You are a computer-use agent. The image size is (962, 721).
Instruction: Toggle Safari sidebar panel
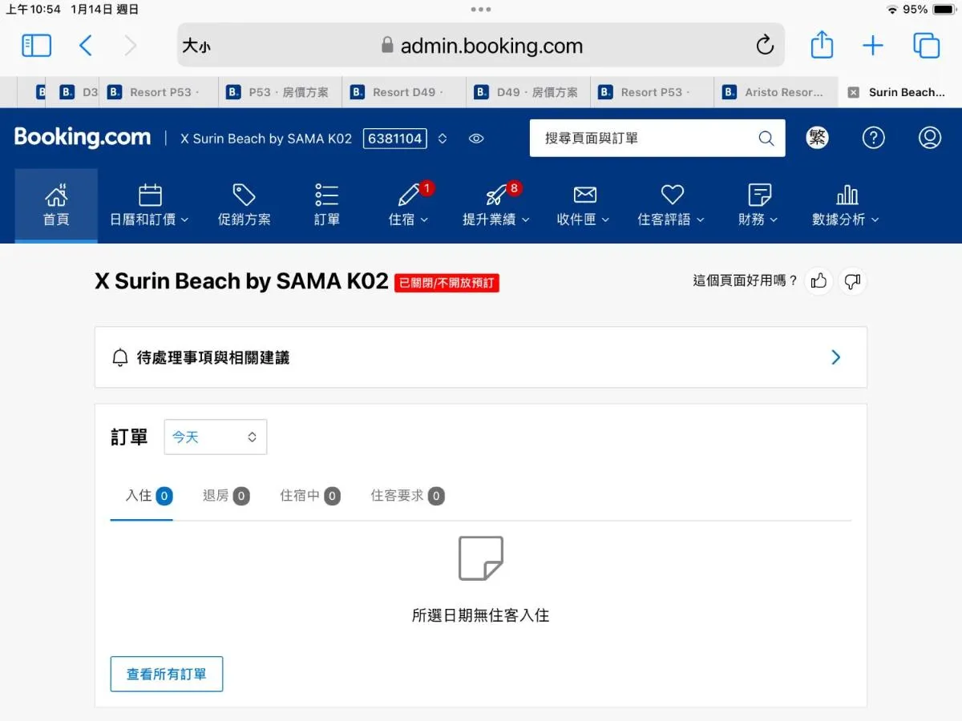coord(36,46)
